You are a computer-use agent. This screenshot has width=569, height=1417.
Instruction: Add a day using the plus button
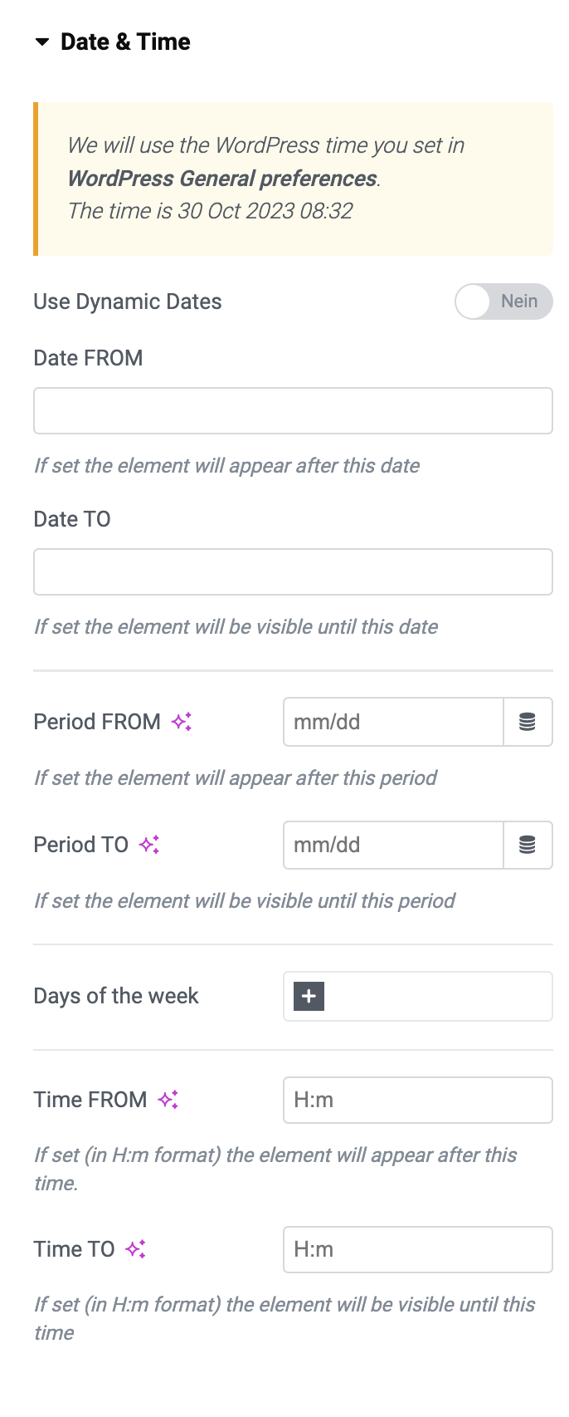pos(309,996)
